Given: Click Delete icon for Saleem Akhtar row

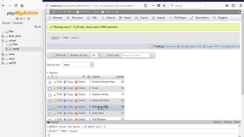Looking at the screenshot, I should (76, 94).
